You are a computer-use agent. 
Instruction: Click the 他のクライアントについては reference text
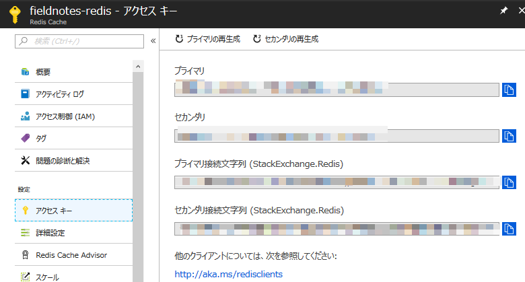256,256
